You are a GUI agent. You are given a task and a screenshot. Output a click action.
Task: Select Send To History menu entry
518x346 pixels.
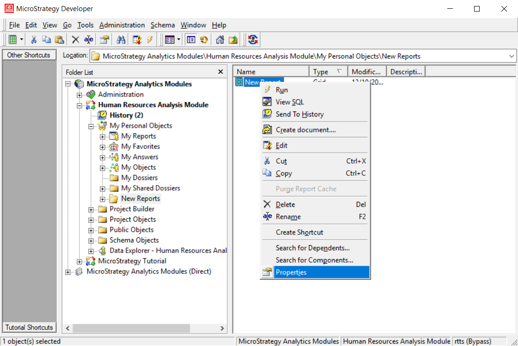tap(315, 114)
